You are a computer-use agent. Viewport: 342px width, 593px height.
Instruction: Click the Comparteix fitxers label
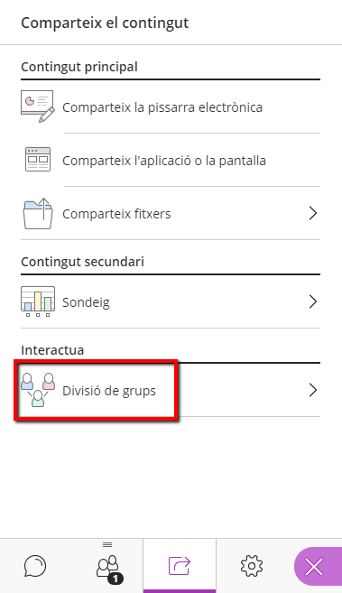tap(116, 214)
